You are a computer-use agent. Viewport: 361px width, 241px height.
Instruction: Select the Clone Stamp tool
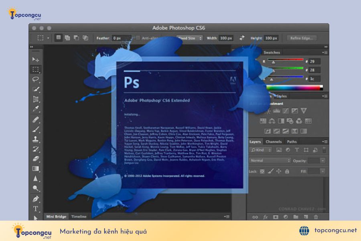coord(36,139)
